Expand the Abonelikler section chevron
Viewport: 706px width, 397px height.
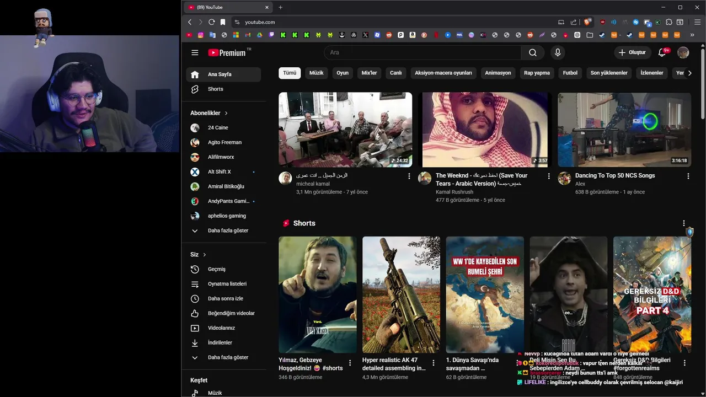click(226, 113)
